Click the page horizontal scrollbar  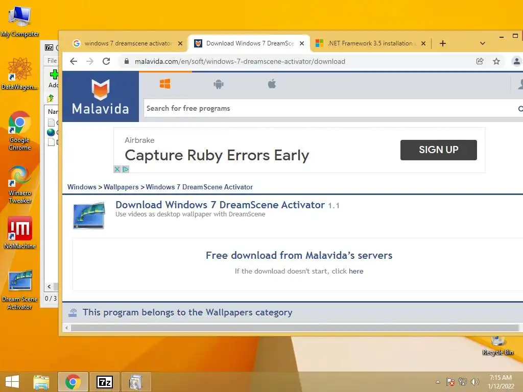[x=295, y=328]
